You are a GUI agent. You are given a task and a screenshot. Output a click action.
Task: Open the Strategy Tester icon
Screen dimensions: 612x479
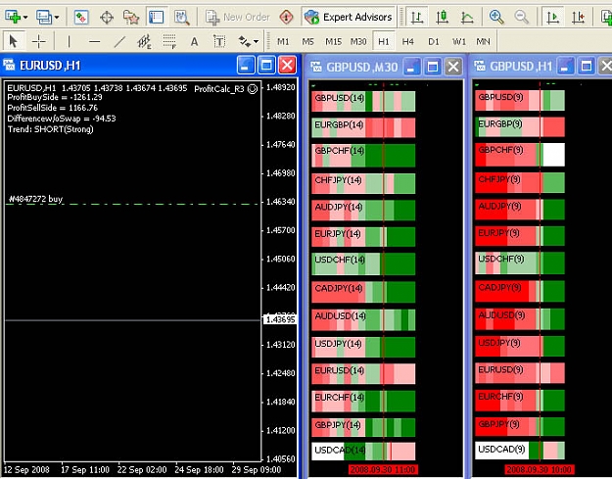click(182, 17)
